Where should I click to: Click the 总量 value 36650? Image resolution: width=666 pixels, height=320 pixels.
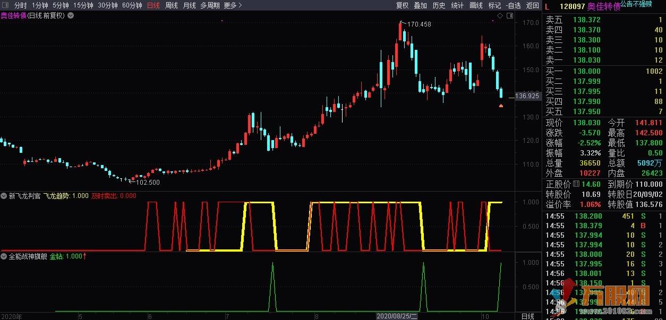click(590, 163)
